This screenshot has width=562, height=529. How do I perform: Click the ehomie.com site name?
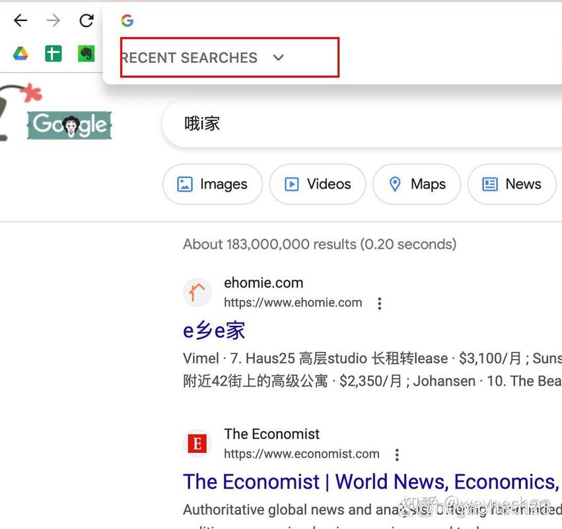pos(263,283)
